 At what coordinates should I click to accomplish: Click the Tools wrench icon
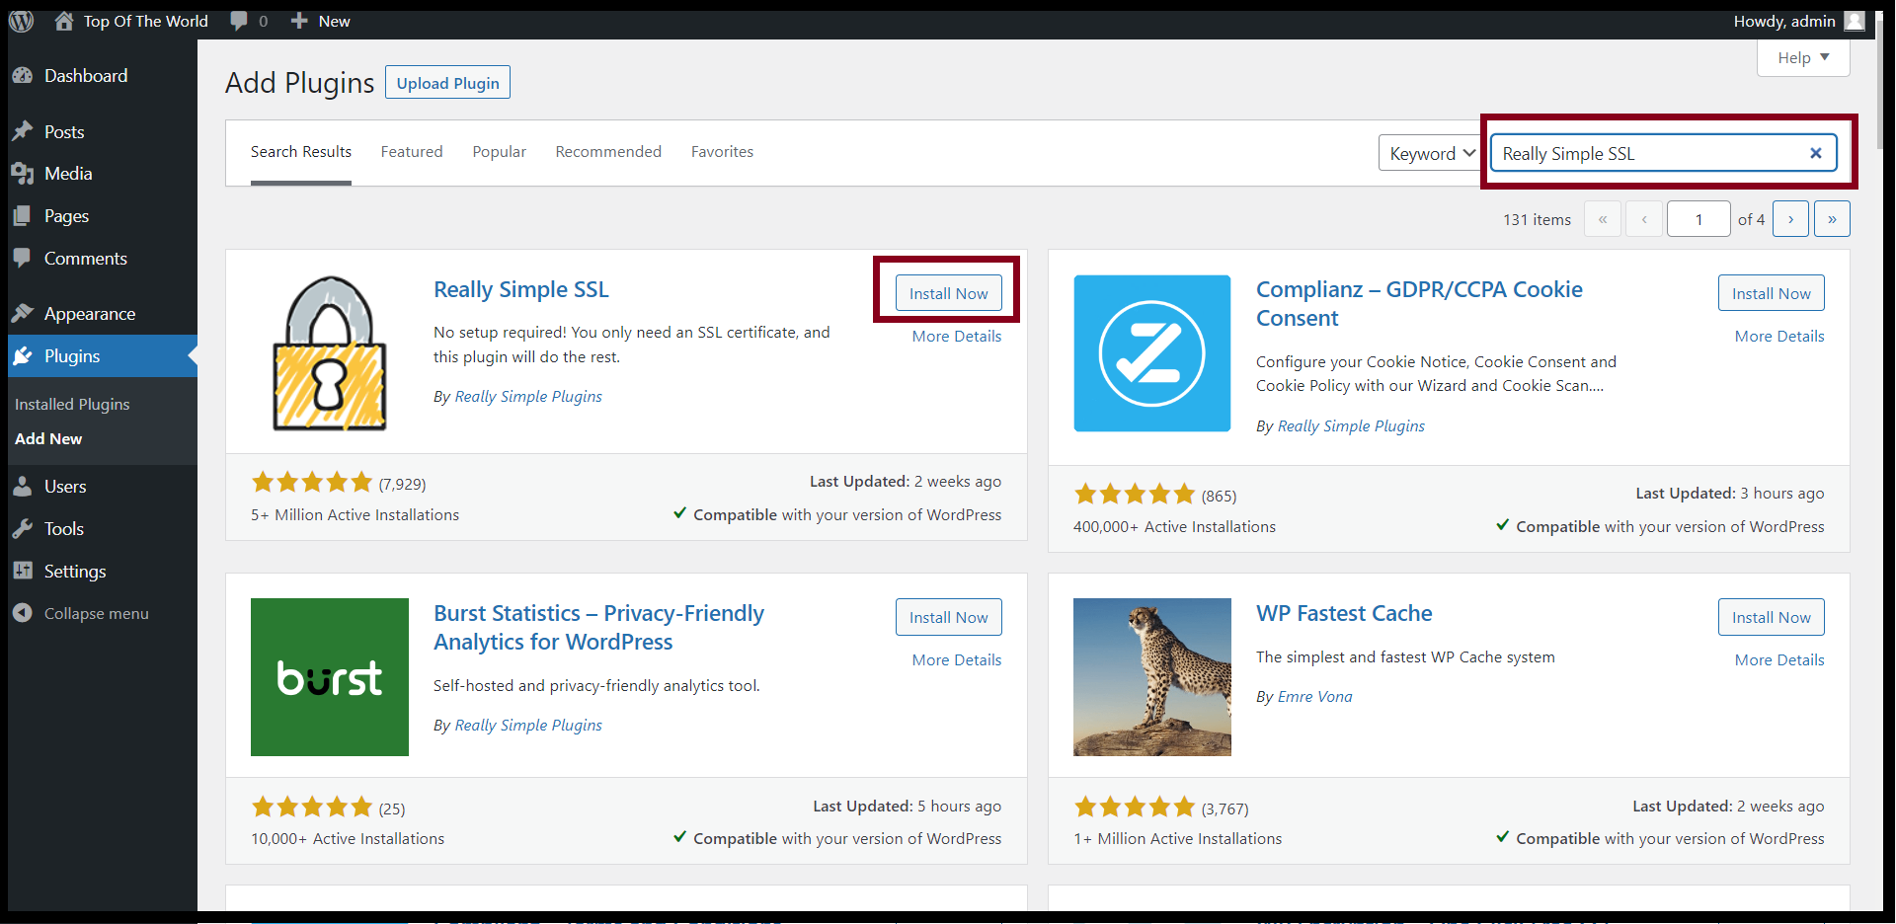pos(23,528)
